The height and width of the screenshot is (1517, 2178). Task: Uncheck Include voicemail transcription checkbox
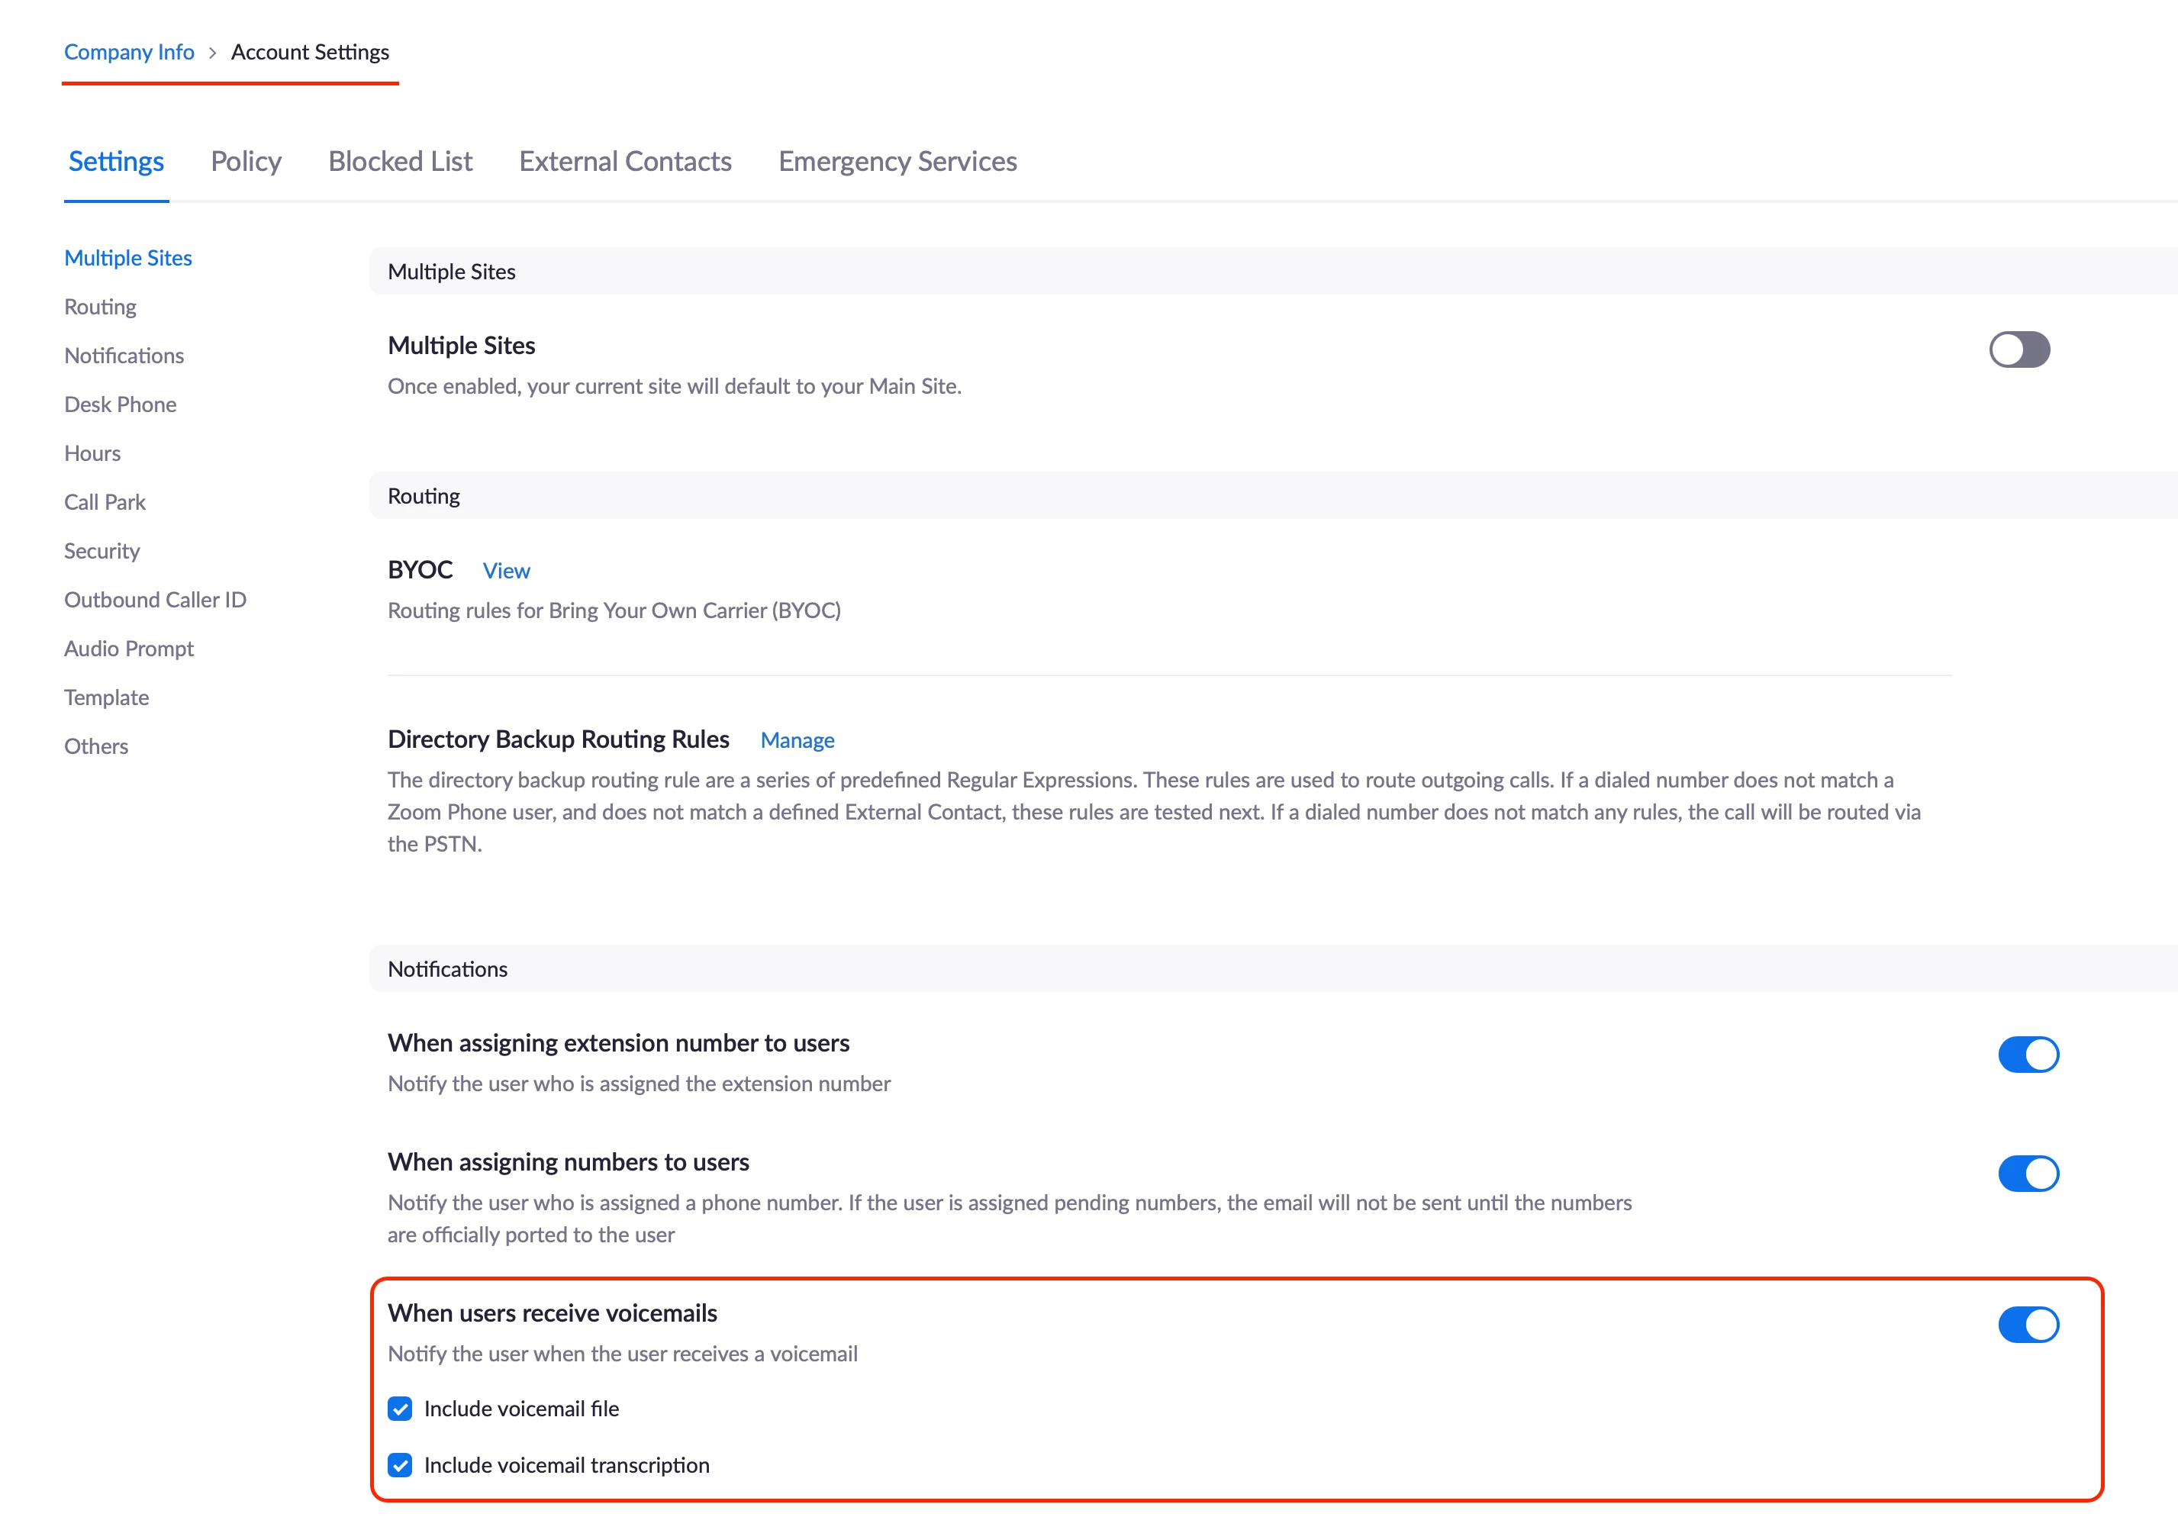point(401,1465)
